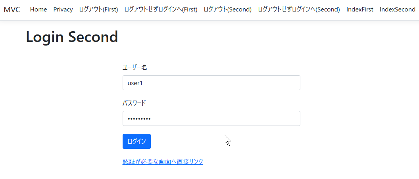
Task: Click the ユーザー名 field label
Action: coord(135,67)
